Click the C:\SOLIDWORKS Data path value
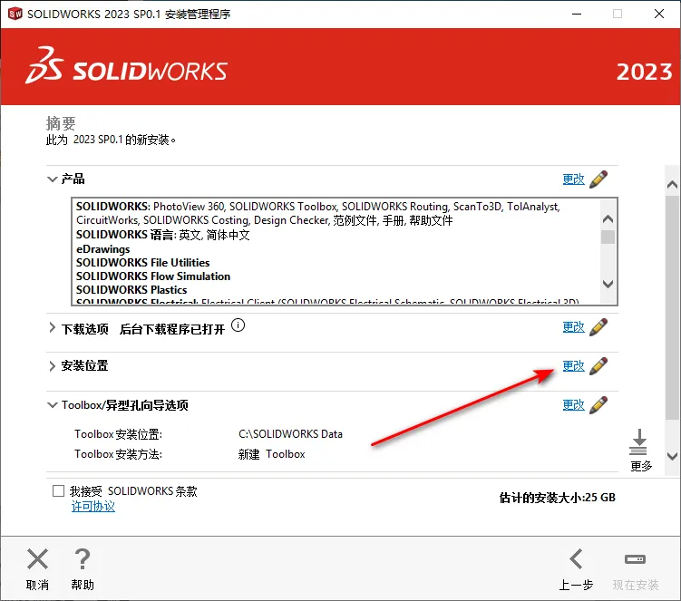 coord(290,434)
